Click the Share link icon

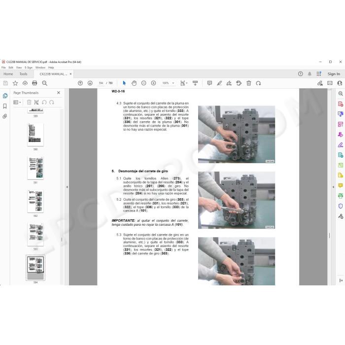(x=320, y=83)
